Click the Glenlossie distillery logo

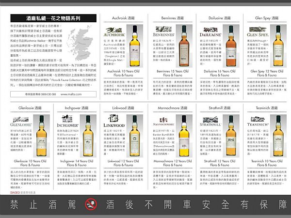pyautogui.click(x=21, y=122)
